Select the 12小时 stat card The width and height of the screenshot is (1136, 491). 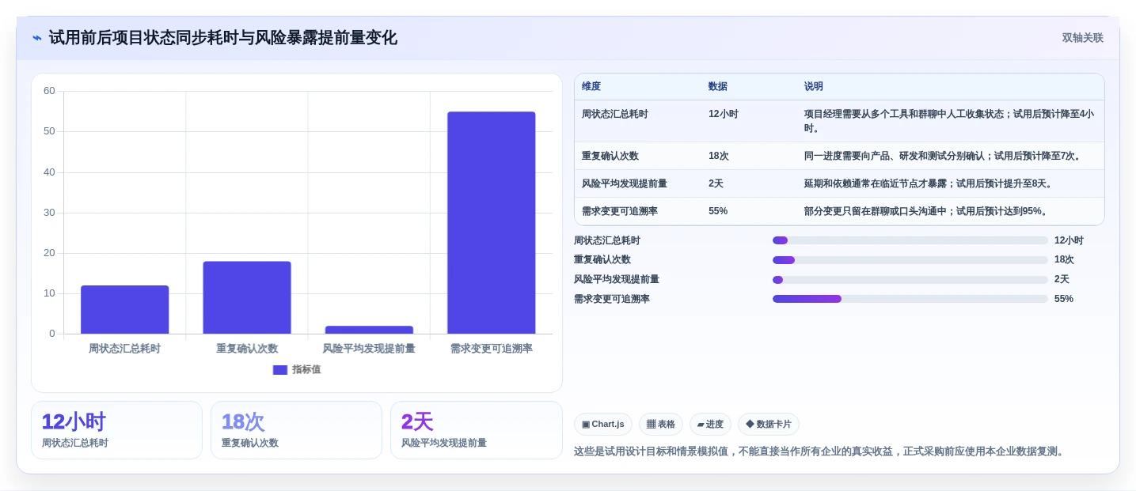coord(116,430)
